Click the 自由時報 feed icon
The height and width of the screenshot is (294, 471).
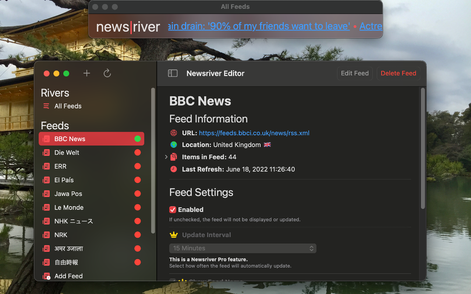[x=46, y=262]
